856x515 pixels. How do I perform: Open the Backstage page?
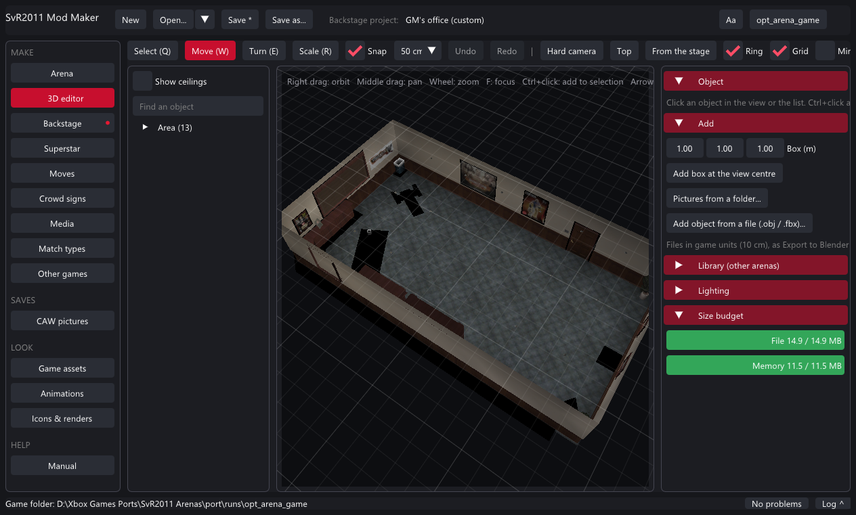pos(62,123)
